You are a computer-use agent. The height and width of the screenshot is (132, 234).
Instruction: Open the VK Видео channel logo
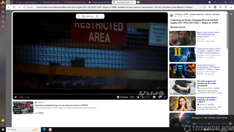coord(171,15)
